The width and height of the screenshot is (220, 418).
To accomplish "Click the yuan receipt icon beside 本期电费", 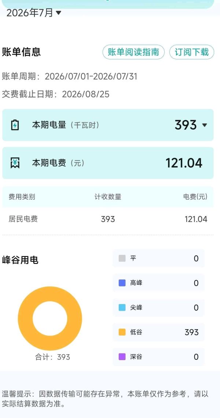I will tap(15, 163).
